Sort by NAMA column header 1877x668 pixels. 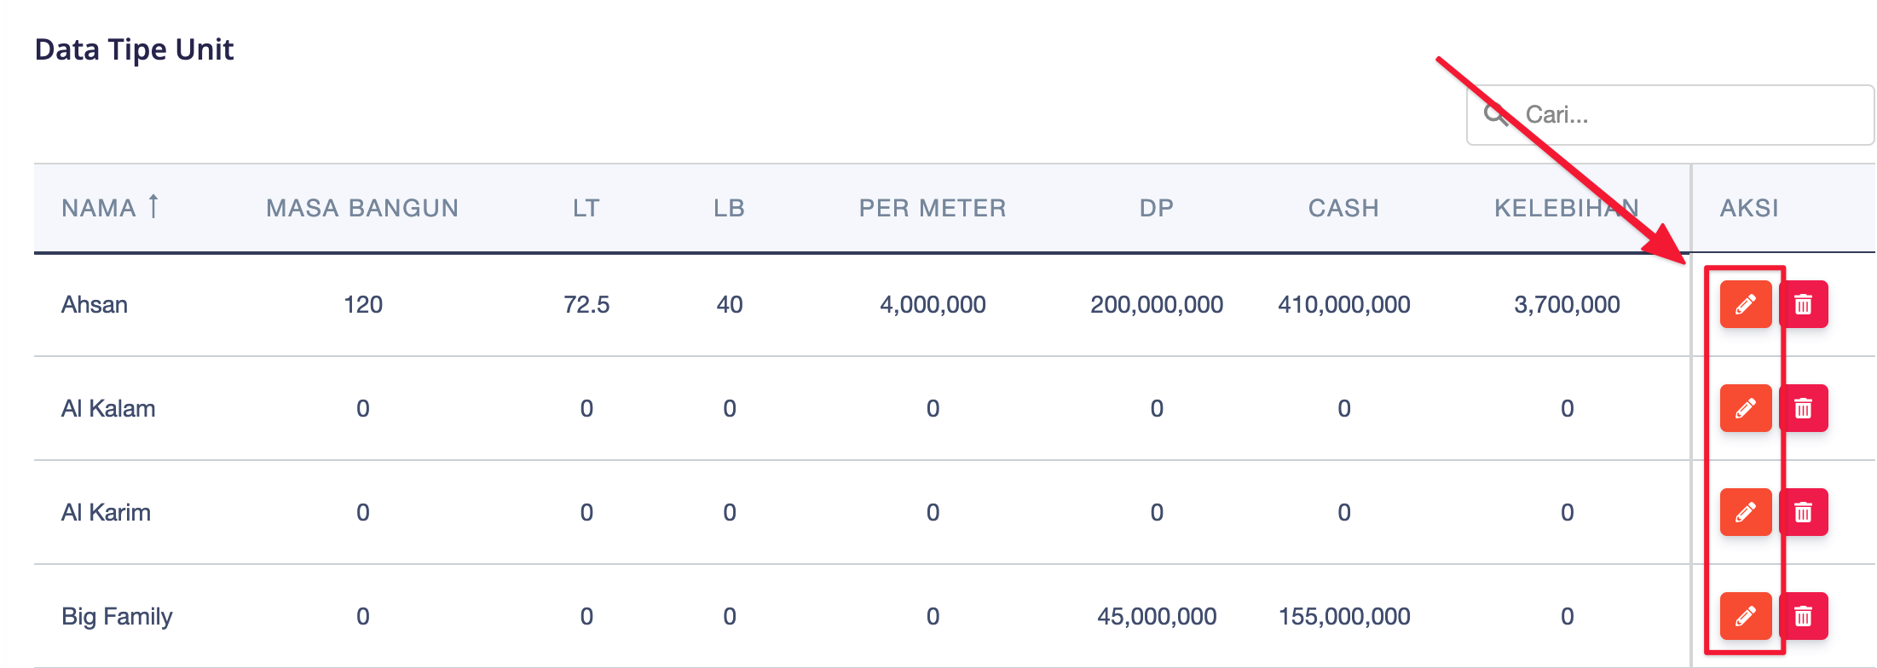[99, 208]
